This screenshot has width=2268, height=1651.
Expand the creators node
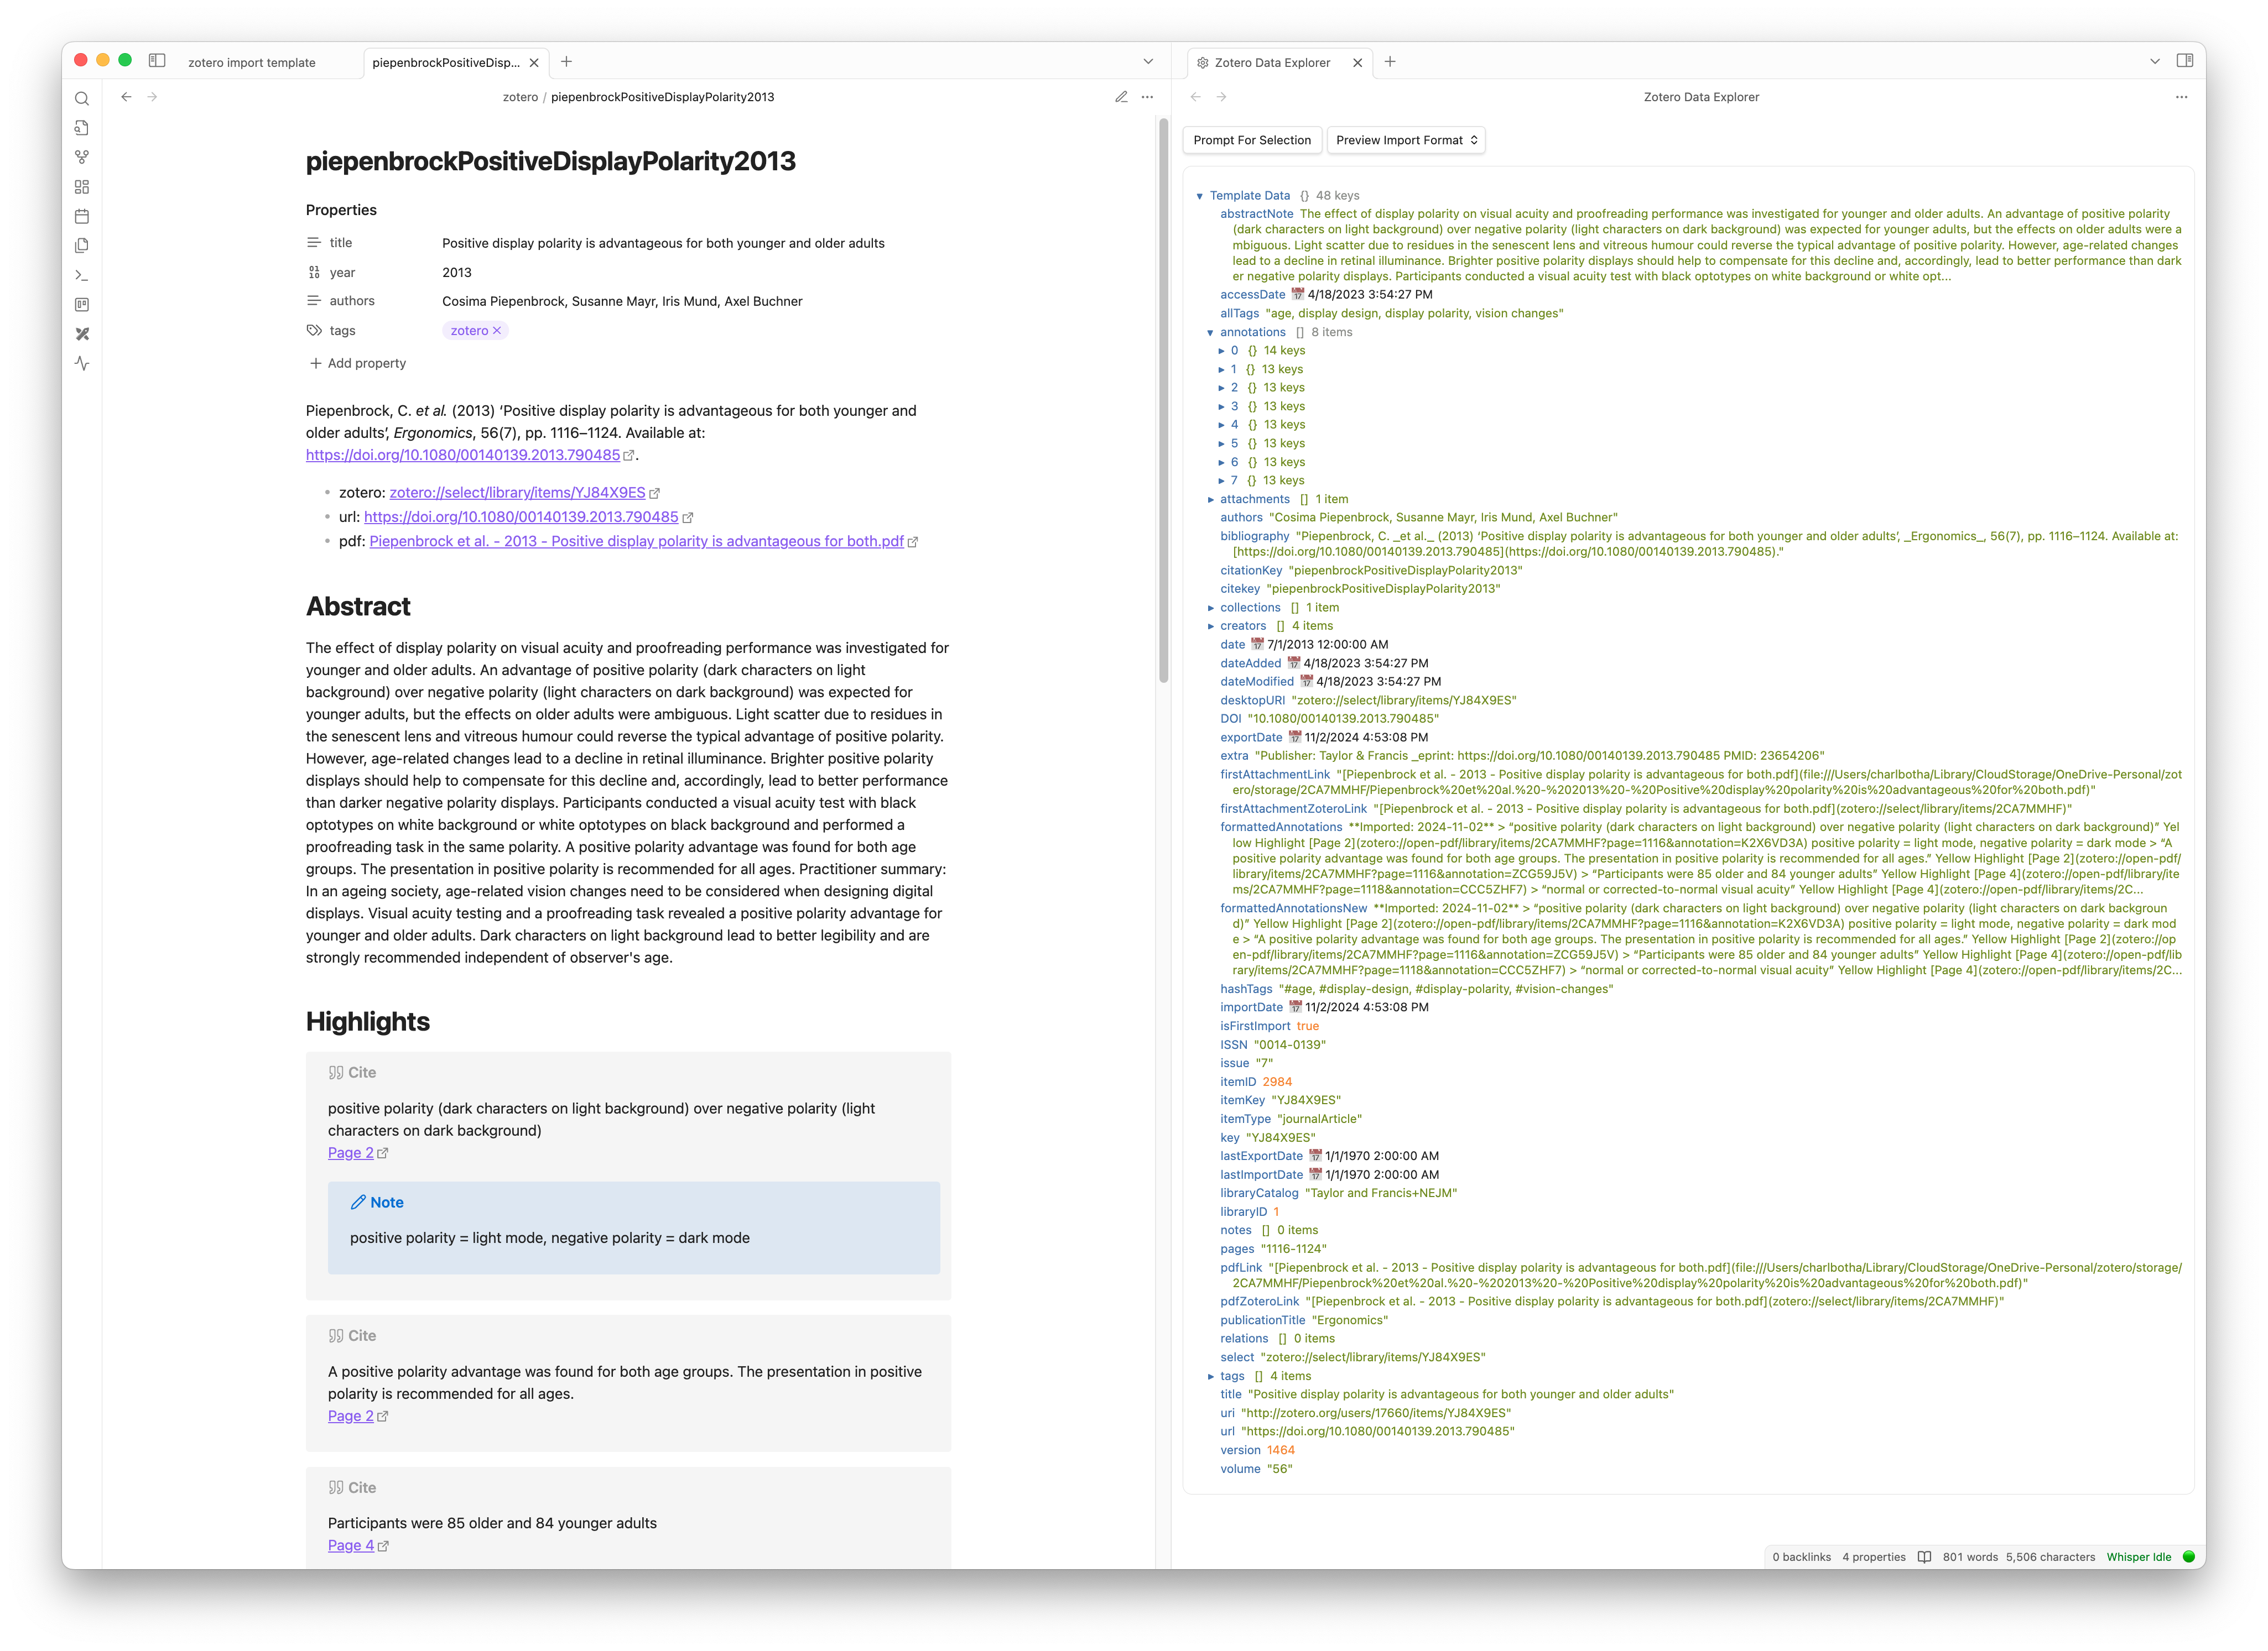coord(1210,626)
